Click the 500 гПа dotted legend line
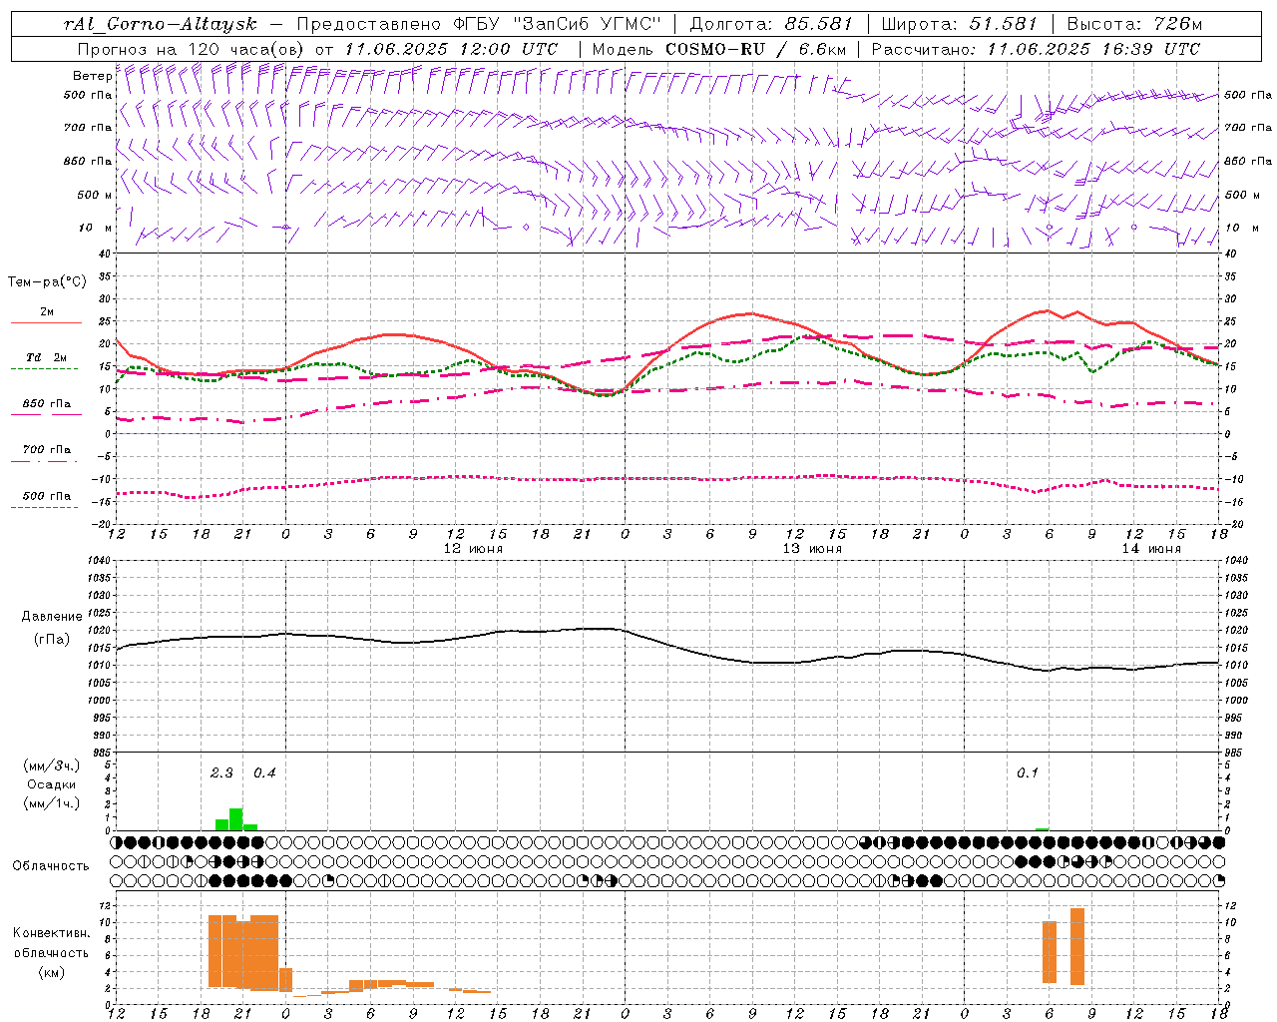Viewport: 1277px width, 1022px height. [44, 507]
